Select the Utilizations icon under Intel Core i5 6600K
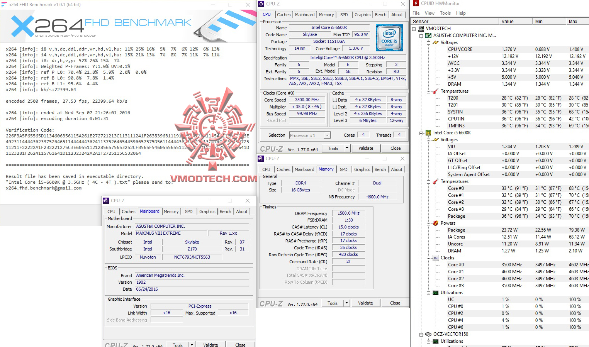 pos(435,292)
